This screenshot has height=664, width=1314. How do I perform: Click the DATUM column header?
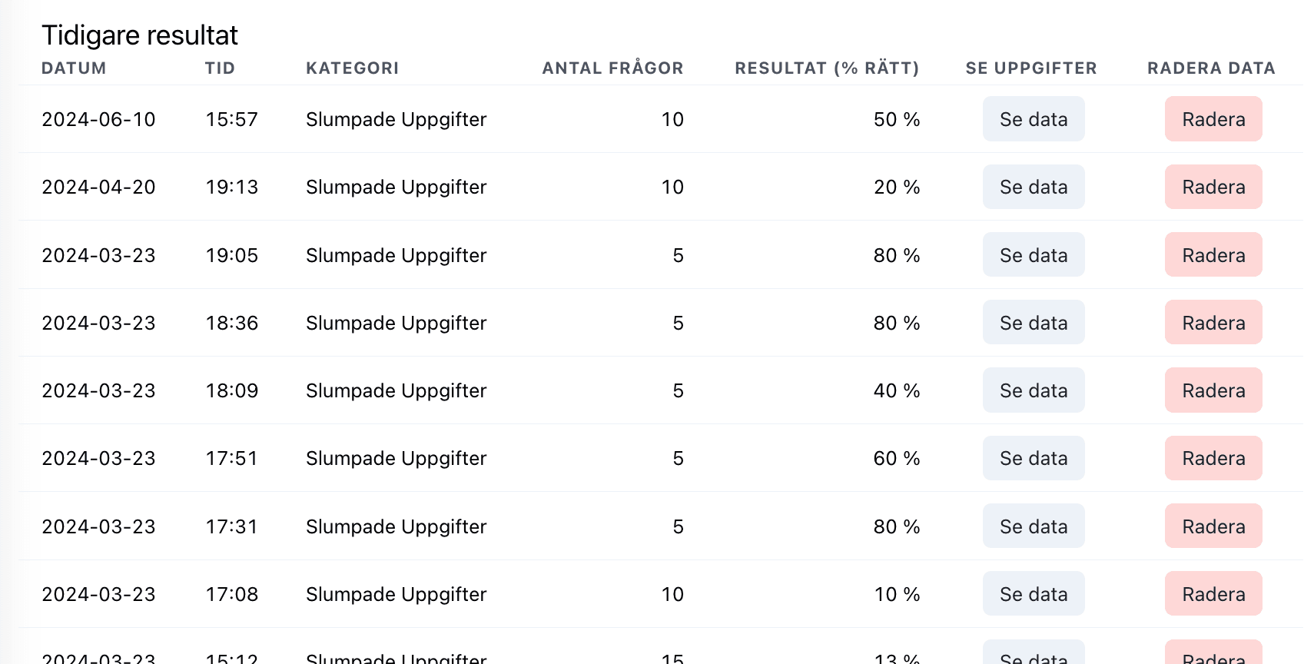pyautogui.click(x=74, y=68)
